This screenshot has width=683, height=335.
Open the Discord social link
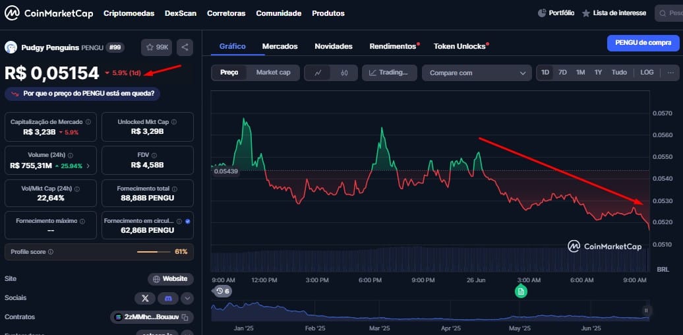coord(168,298)
